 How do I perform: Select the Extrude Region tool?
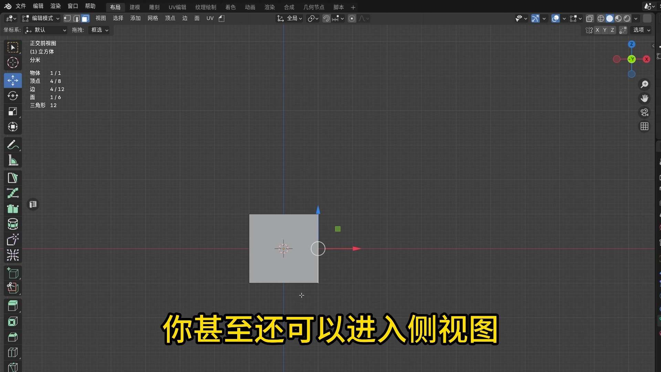click(13, 306)
